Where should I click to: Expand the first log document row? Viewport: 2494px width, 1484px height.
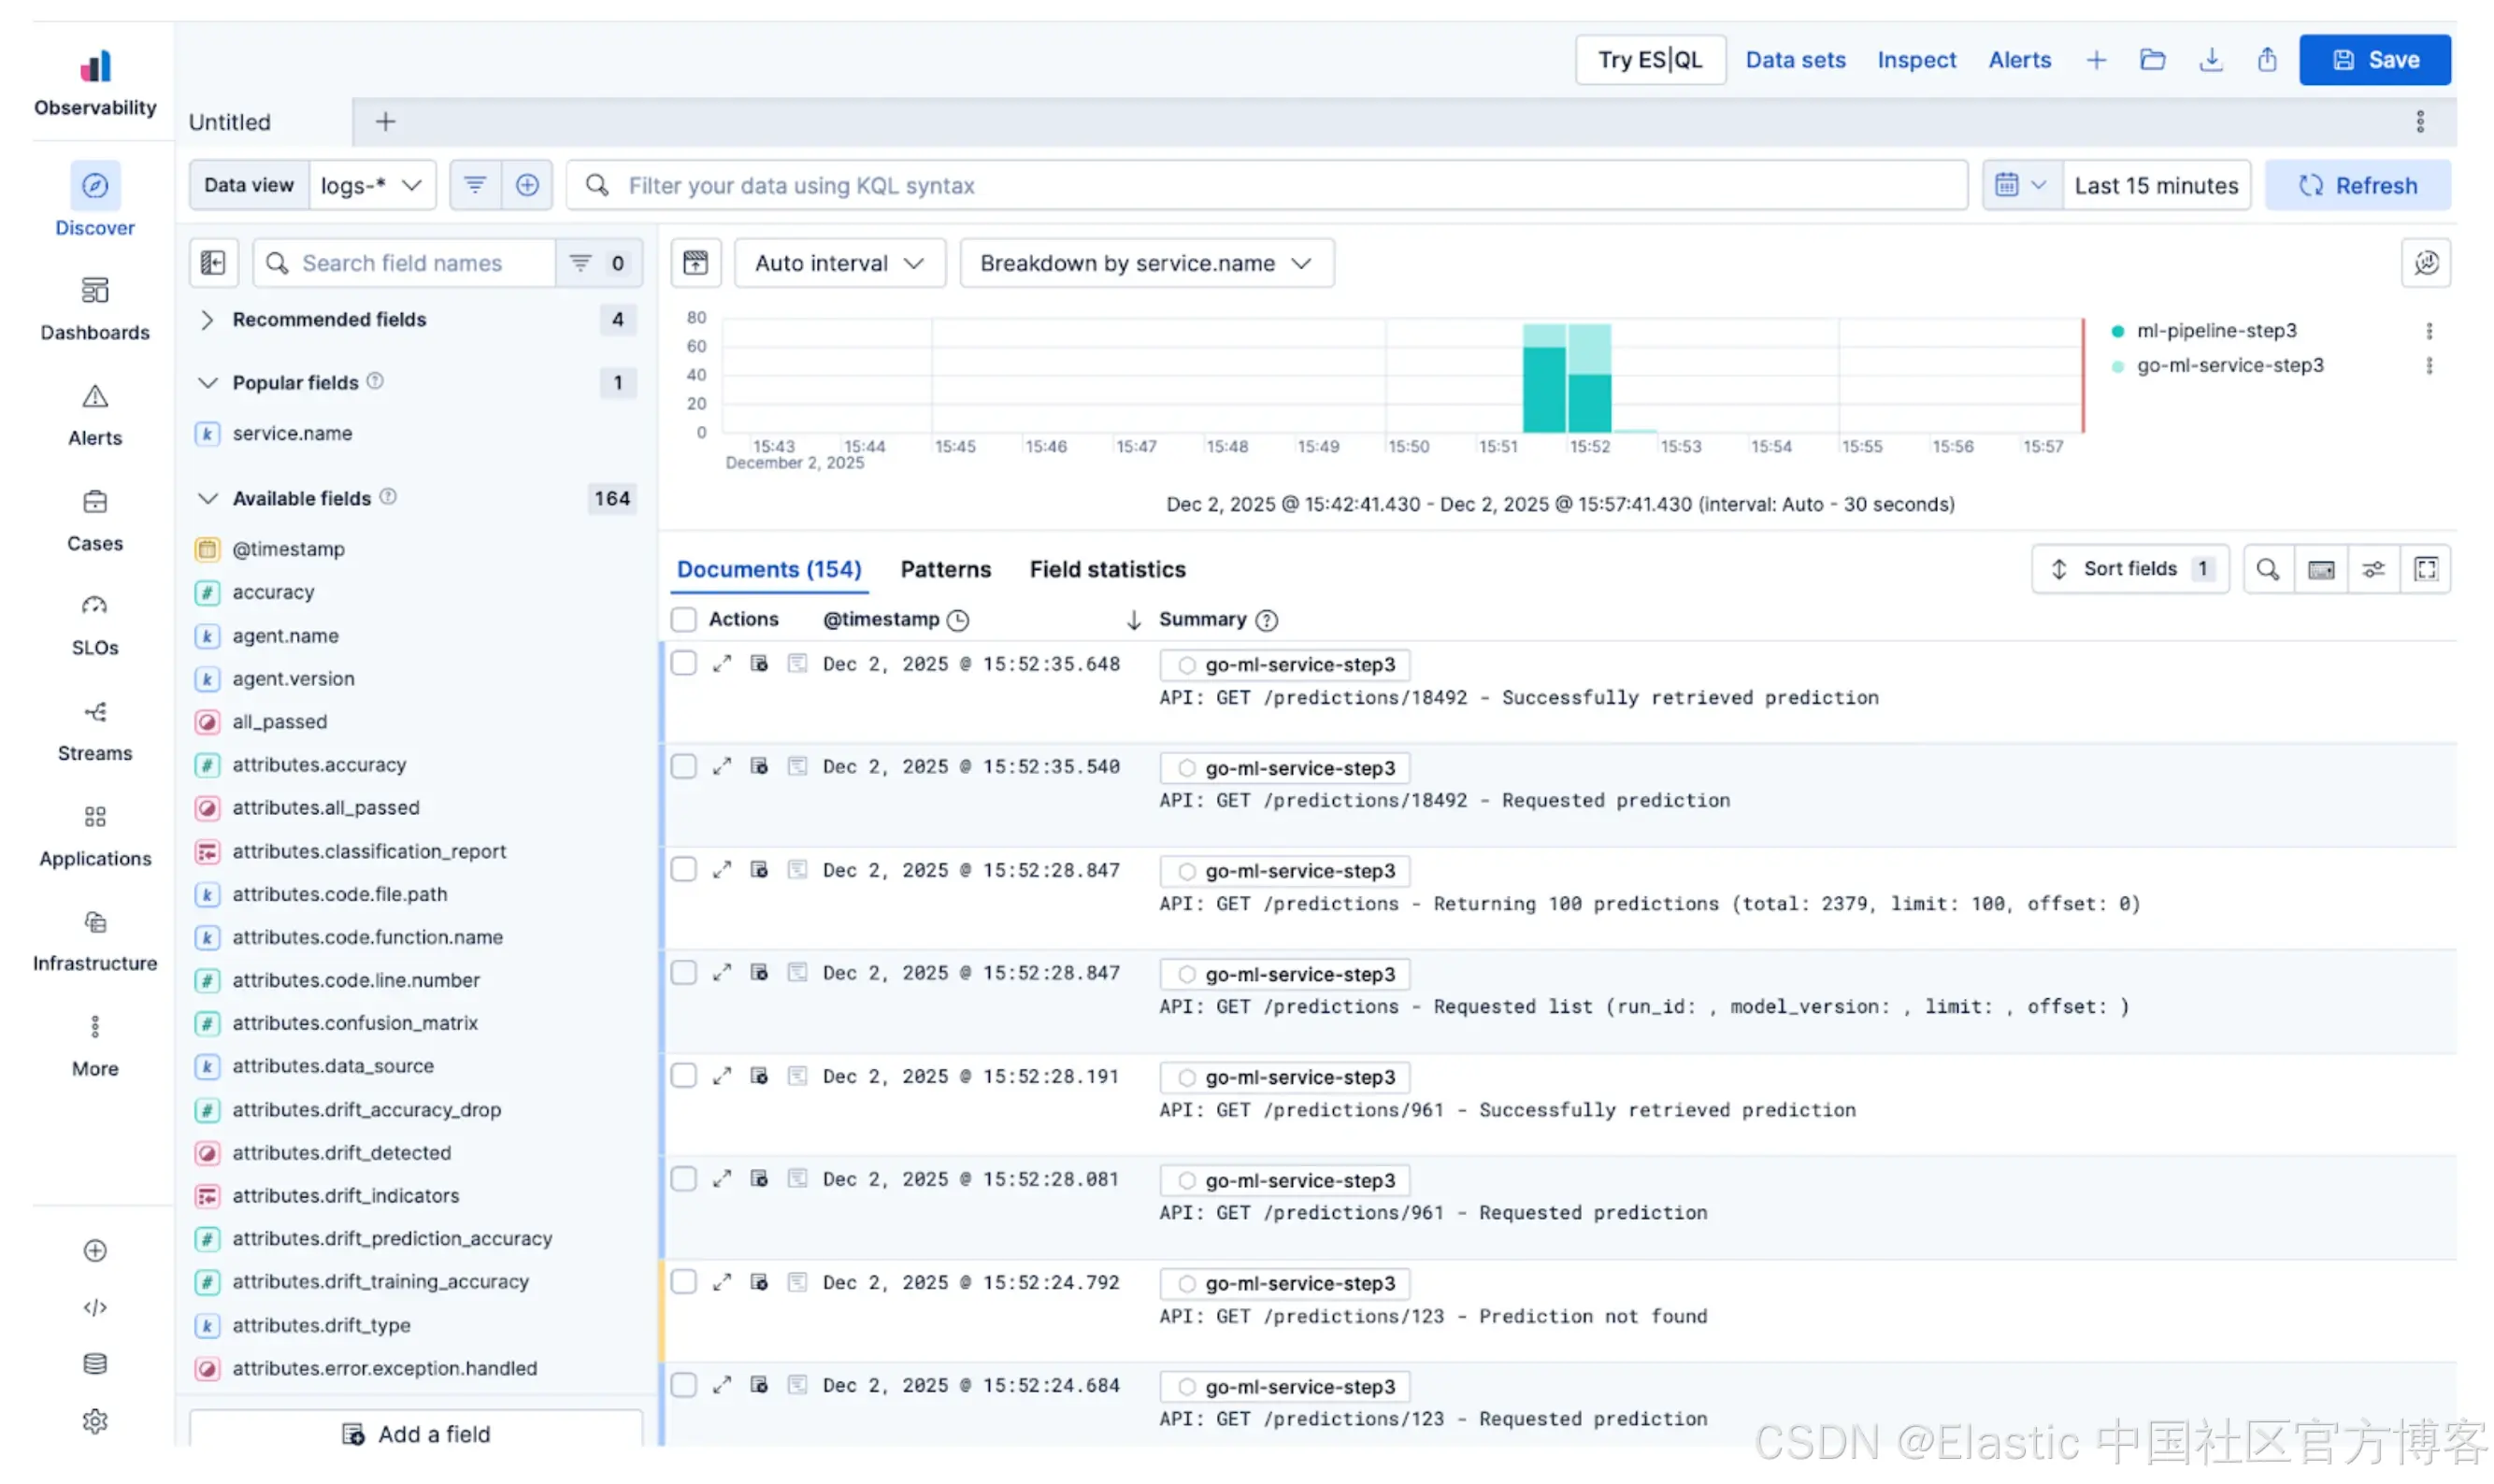coord(722,664)
